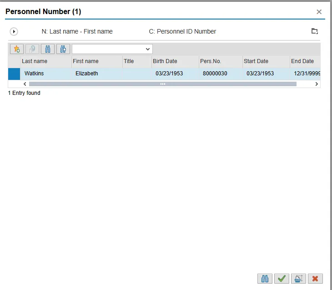The height and width of the screenshot is (290, 332).
Task: Click the Pers.No. column header
Action: 211,61
